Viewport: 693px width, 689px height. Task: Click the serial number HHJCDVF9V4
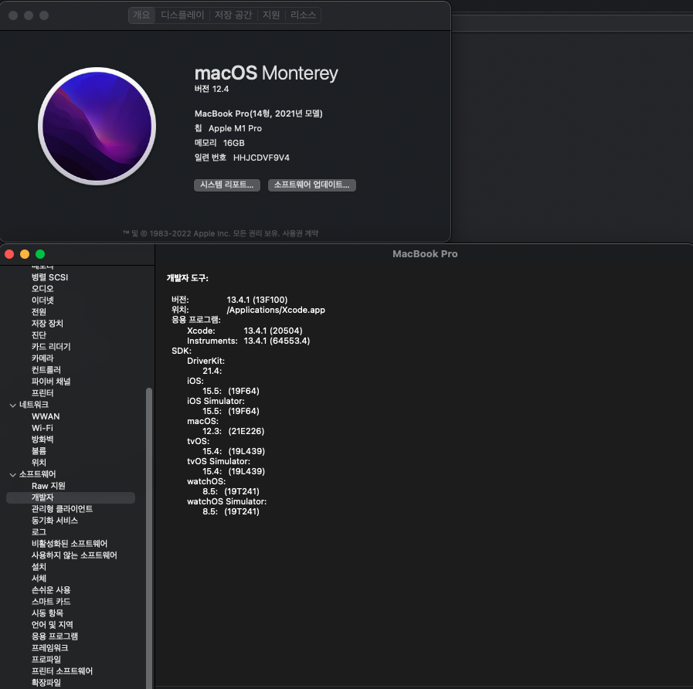[261, 158]
